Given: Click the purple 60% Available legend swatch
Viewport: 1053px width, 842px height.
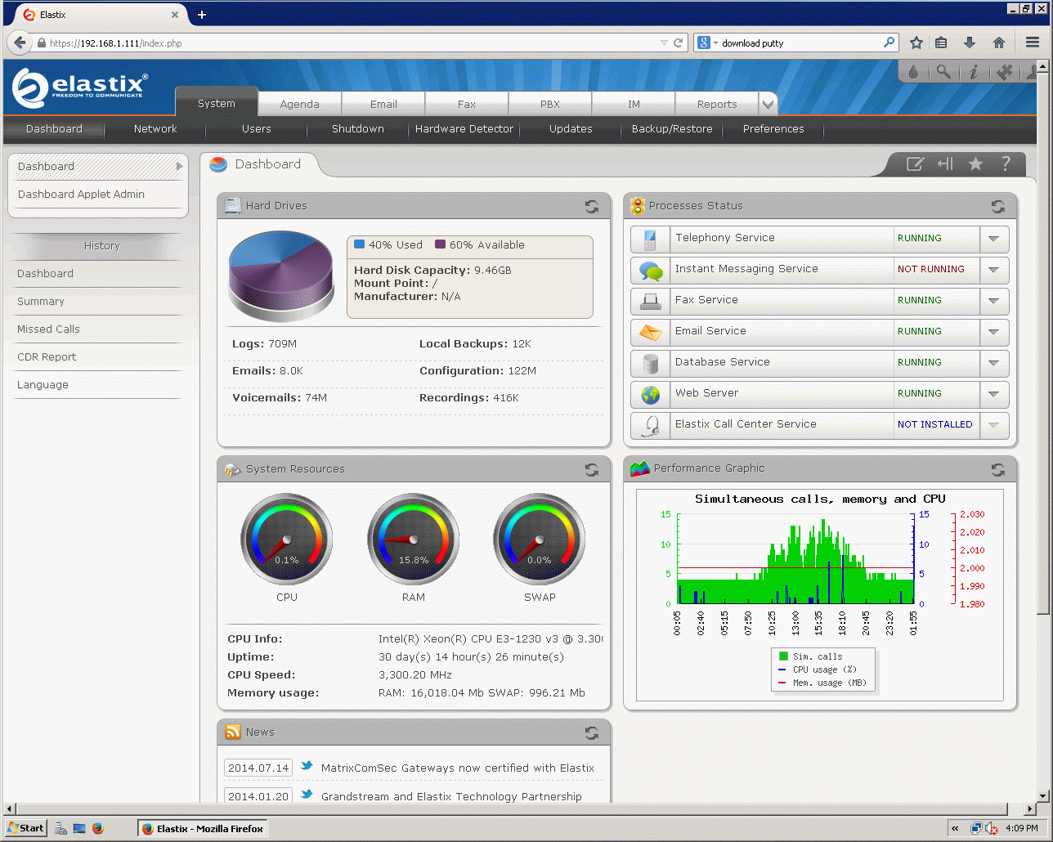Looking at the screenshot, I should (x=440, y=244).
